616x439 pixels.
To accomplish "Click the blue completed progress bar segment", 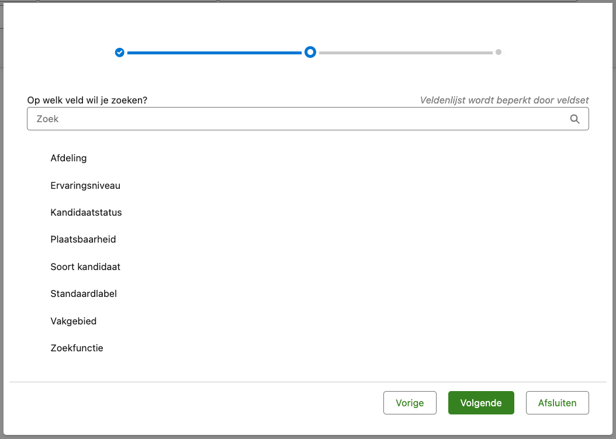I will coord(214,53).
